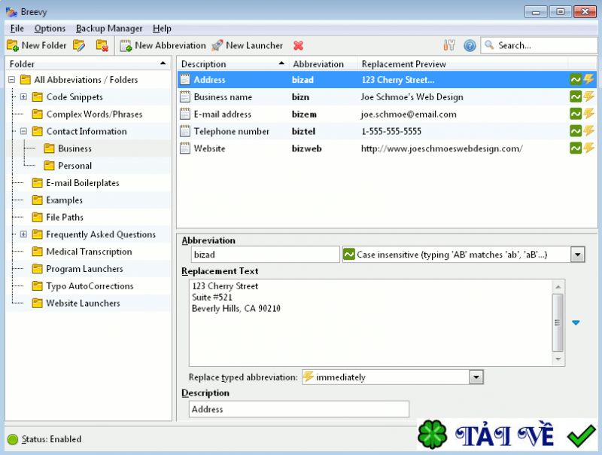Collapse the Contact Information folder
Screen dimensions: 602x455
[23, 131]
